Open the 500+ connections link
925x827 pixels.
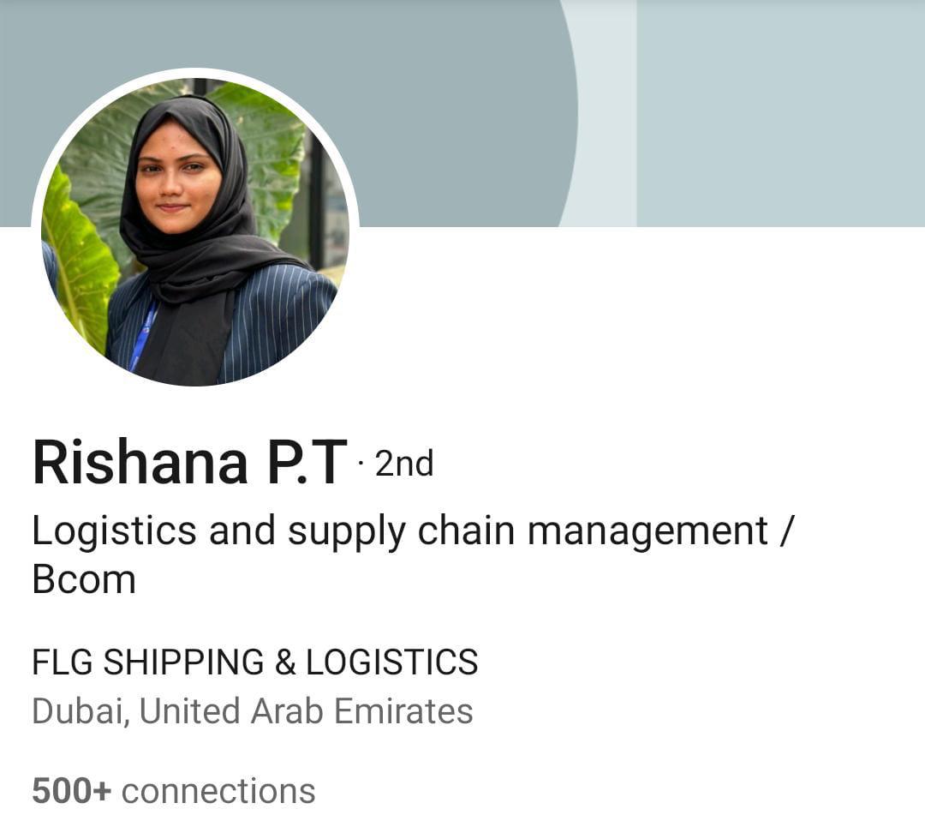173,791
